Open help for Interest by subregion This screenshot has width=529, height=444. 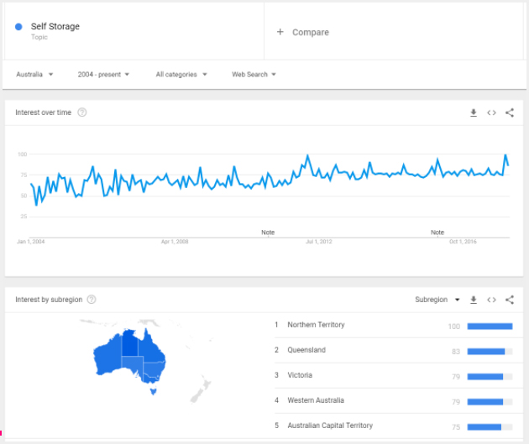point(92,300)
